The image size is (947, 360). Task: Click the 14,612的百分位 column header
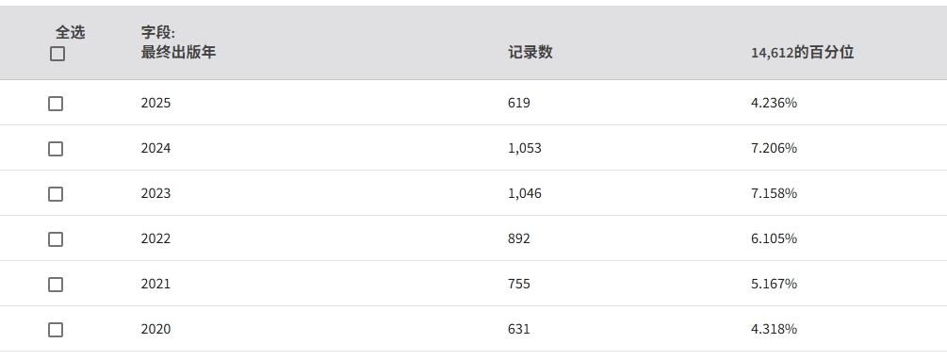tap(802, 53)
